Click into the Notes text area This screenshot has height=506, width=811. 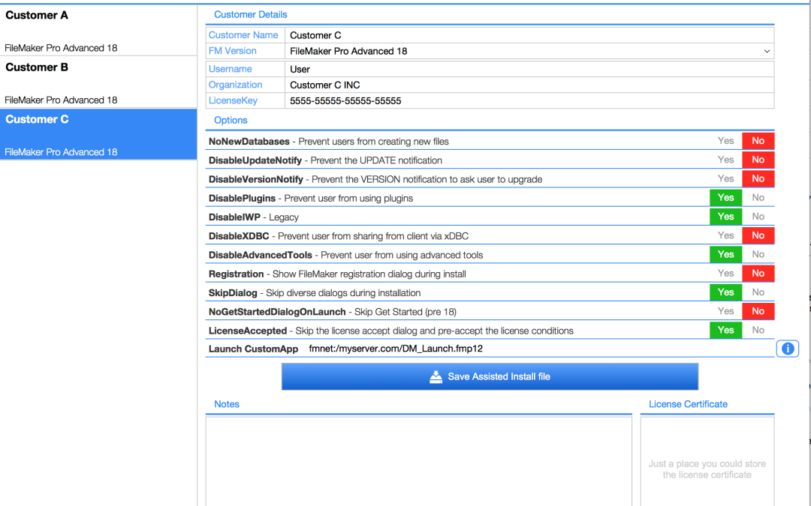(x=418, y=461)
